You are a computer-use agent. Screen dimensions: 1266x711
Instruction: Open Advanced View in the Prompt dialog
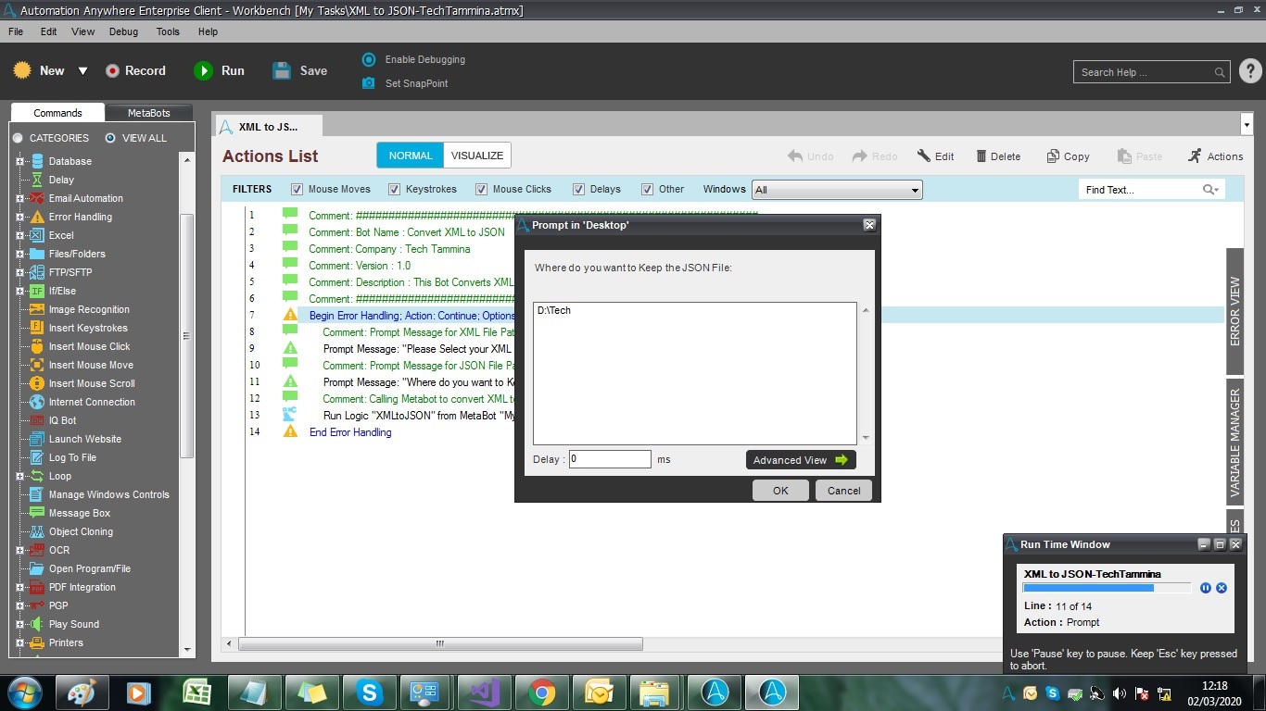coord(801,460)
